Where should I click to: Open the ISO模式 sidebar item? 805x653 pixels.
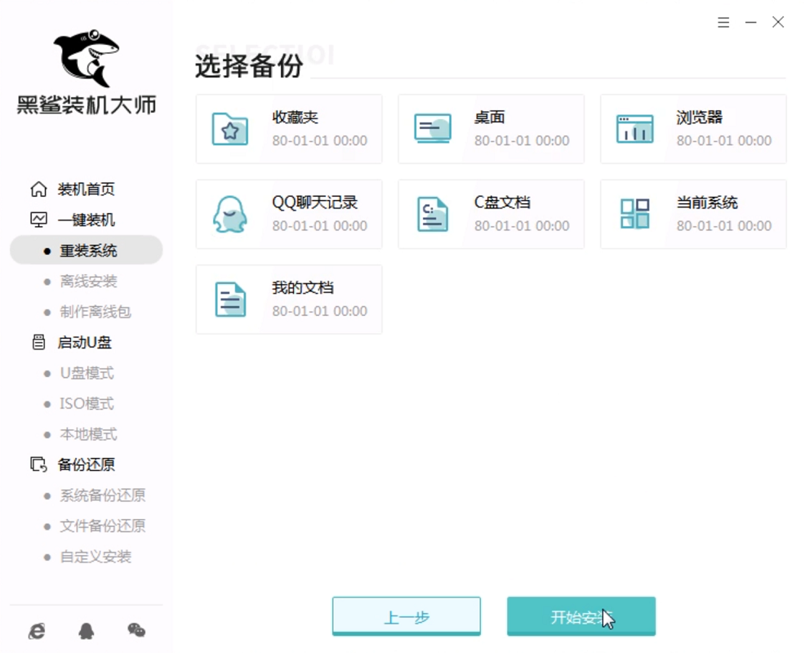87,403
